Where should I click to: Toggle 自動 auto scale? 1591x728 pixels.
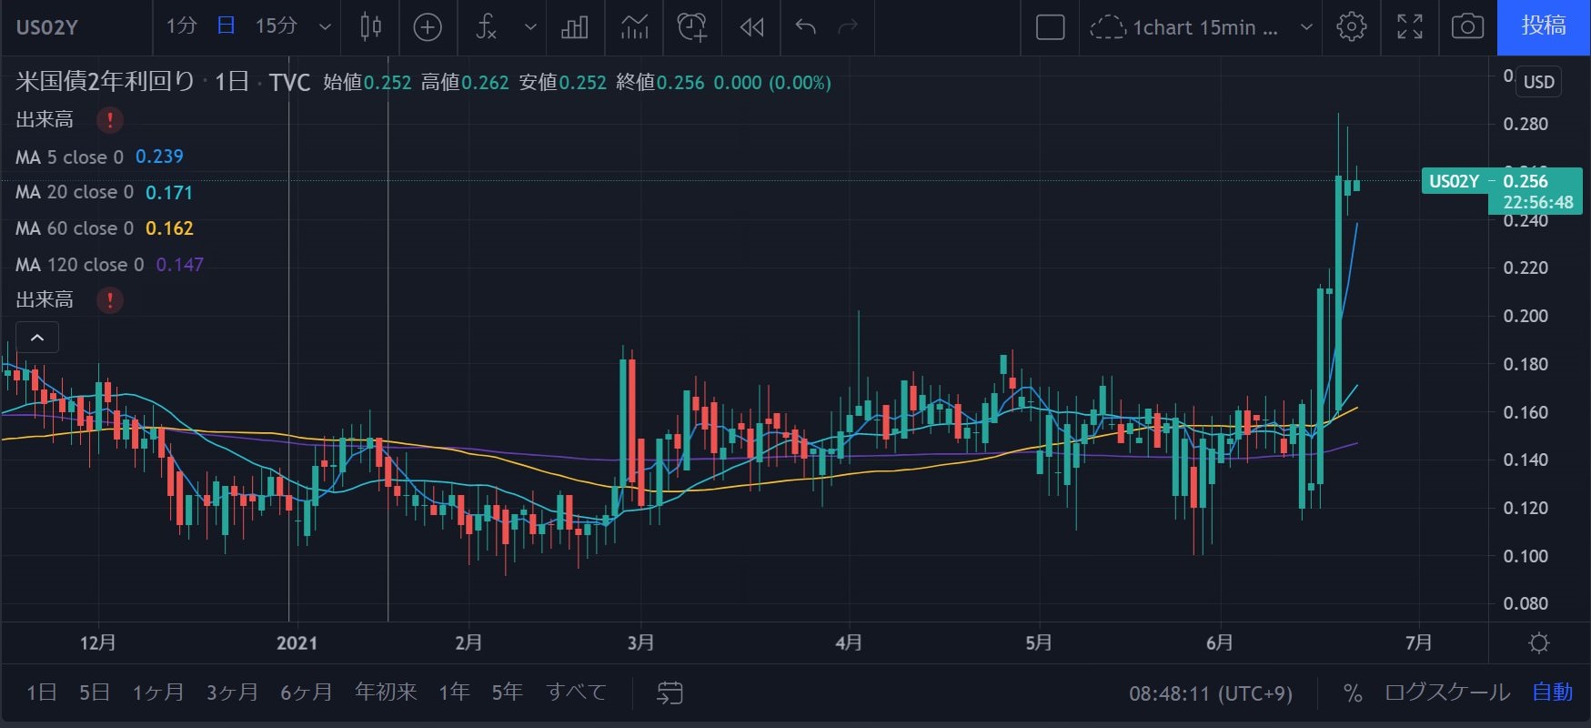pos(1552,693)
